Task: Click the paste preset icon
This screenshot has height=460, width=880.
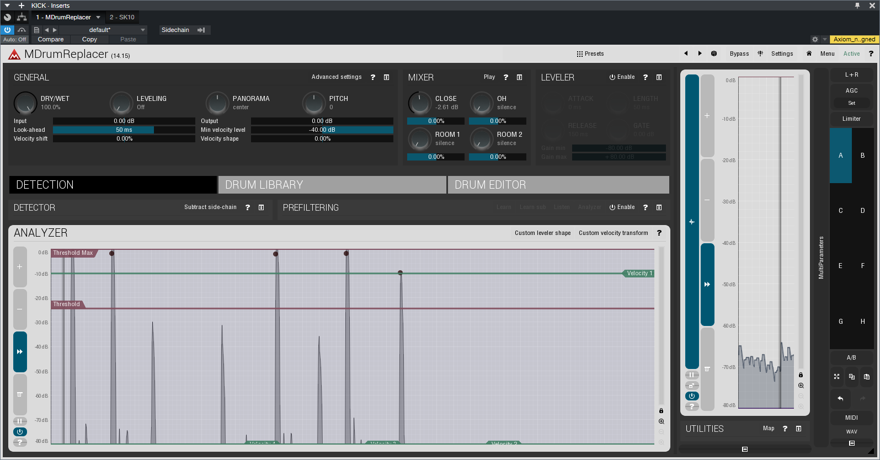Action: coord(867,377)
